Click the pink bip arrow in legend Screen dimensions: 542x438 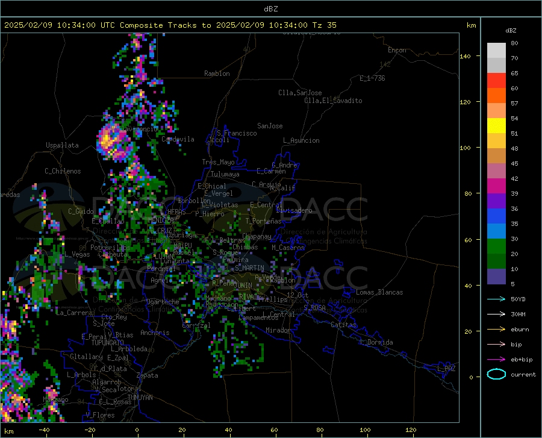click(x=496, y=345)
